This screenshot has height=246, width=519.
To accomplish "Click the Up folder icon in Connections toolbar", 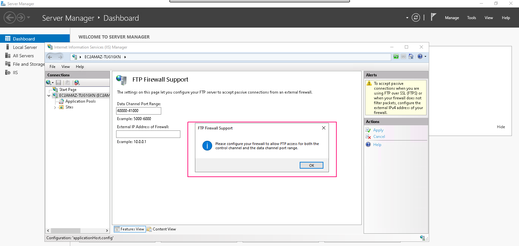I will pyautogui.click(x=67, y=83).
